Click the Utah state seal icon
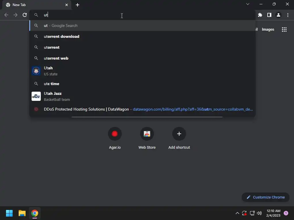The height and width of the screenshot is (220, 294). point(36,71)
